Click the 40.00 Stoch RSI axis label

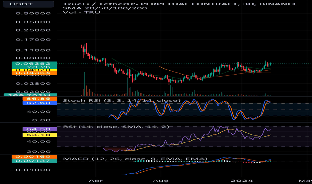pos(38,112)
